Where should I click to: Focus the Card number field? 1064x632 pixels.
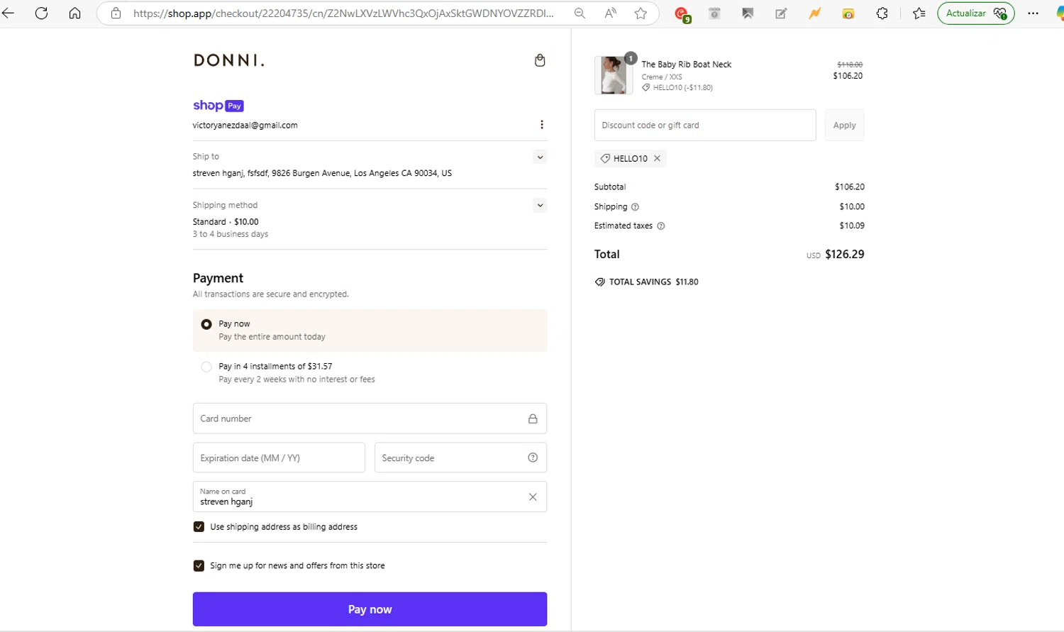(x=370, y=418)
